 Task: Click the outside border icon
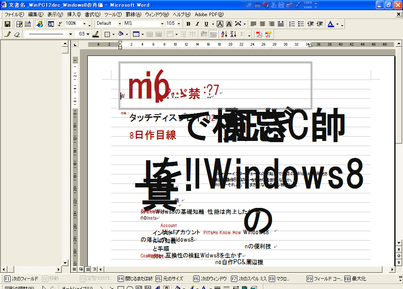pos(107,34)
